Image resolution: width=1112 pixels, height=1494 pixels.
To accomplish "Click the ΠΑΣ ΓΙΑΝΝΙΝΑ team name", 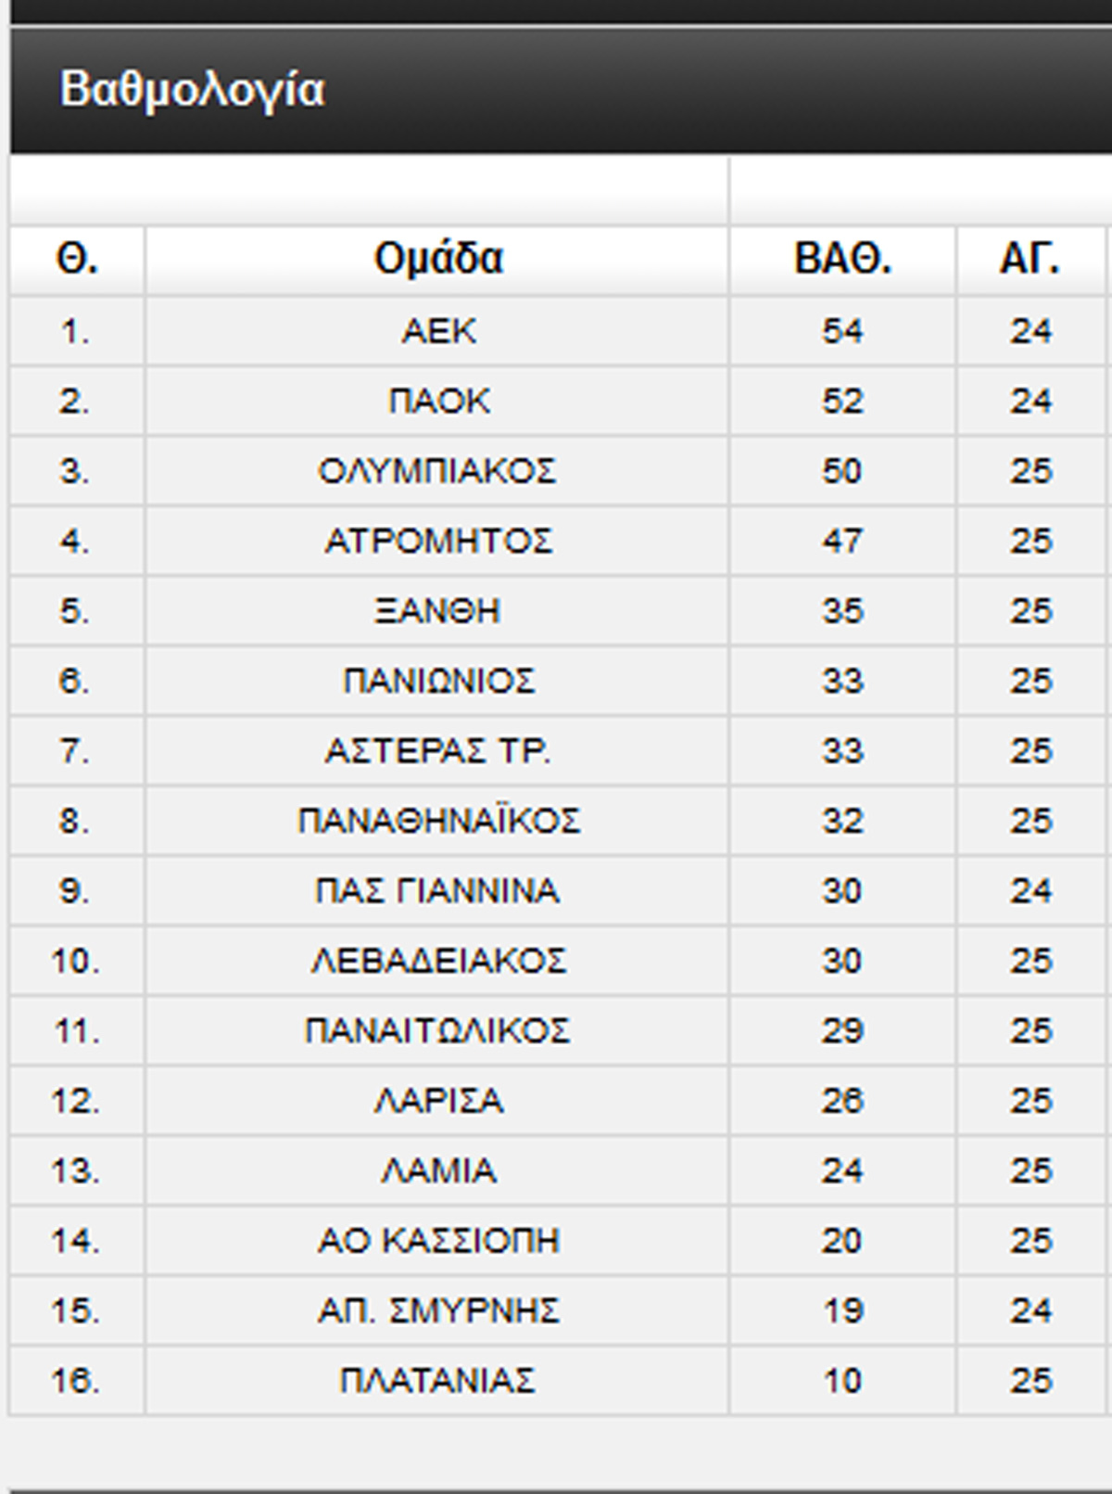I will [437, 891].
